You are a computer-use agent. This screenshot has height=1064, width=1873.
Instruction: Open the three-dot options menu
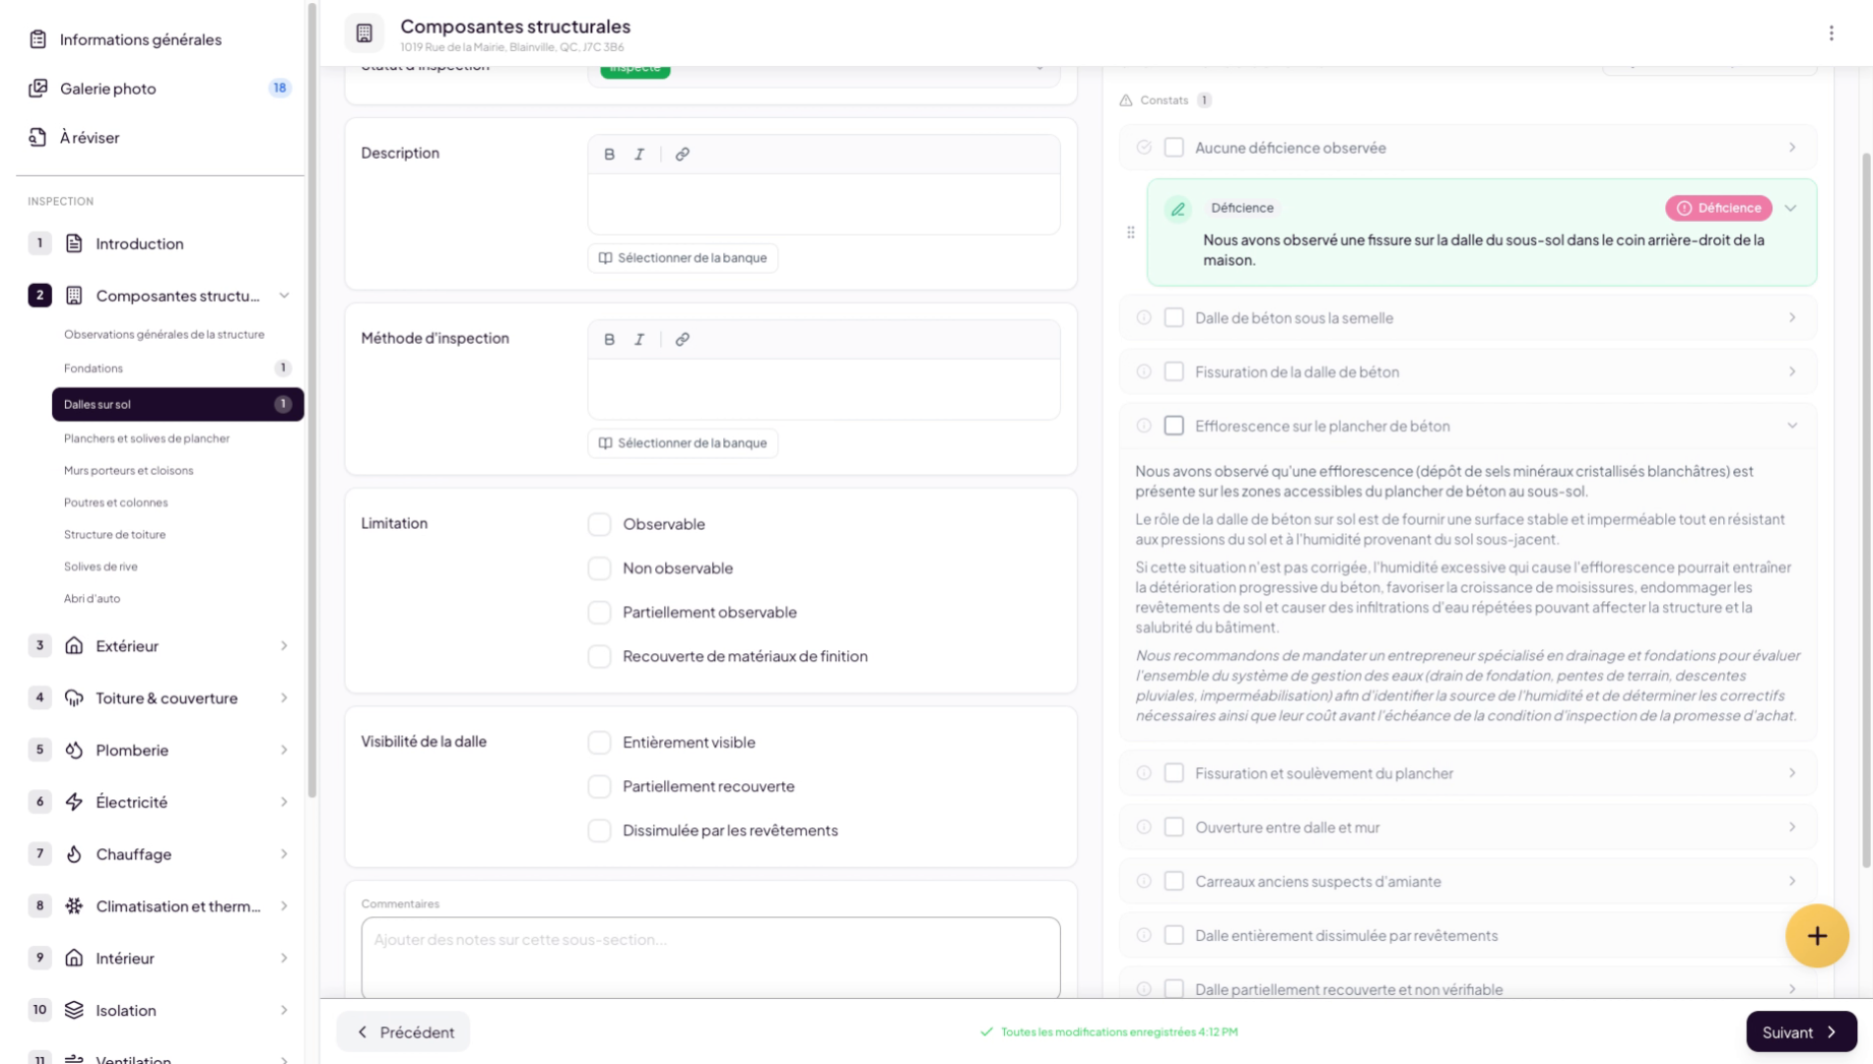(x=1831, y=33)
